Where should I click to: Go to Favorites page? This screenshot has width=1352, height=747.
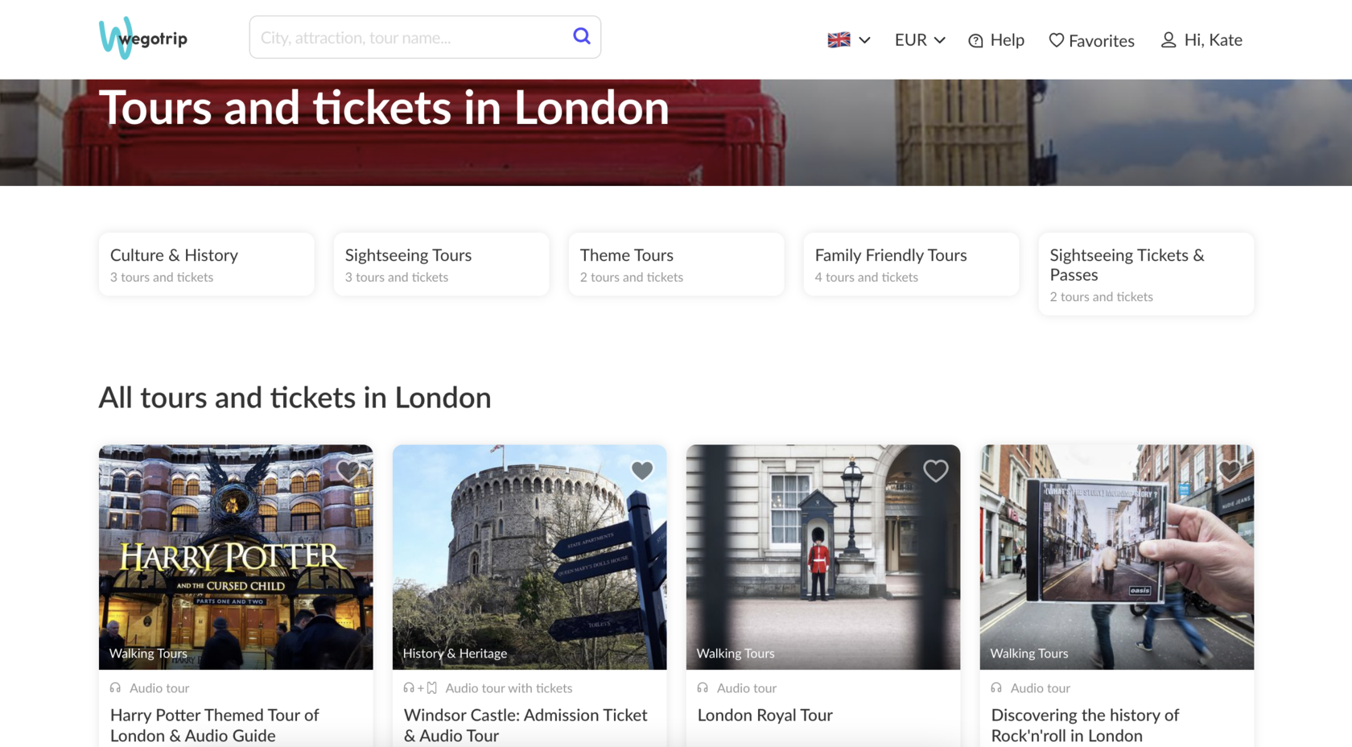[1092, 40]
